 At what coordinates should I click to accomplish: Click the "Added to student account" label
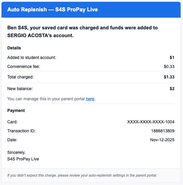31,57
